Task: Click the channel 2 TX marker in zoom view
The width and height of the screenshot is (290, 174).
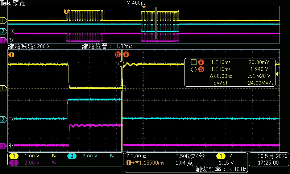Action: pos(3,119)
